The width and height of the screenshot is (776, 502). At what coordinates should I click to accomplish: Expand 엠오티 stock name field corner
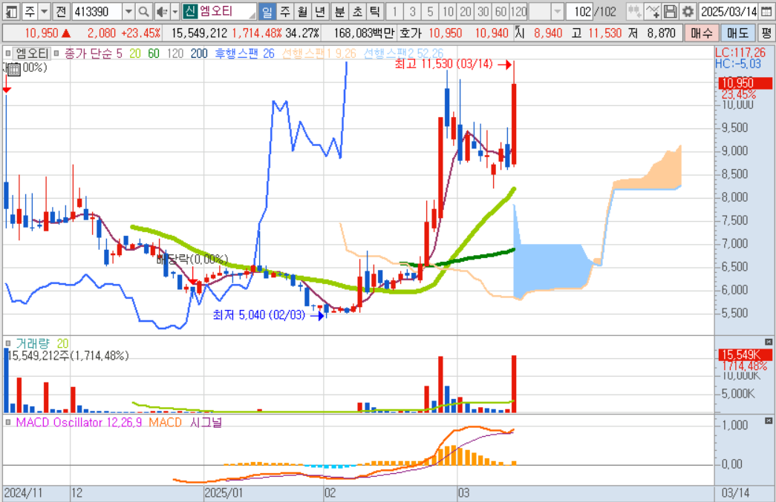(x=252, y=16)
